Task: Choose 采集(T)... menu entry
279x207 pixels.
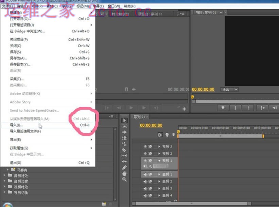Action: [48, 79]
